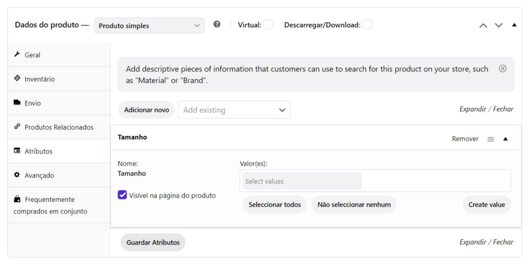The image size is (529, 264).
Task: Click the Select values input field
Action: click(x=302, y=181)
